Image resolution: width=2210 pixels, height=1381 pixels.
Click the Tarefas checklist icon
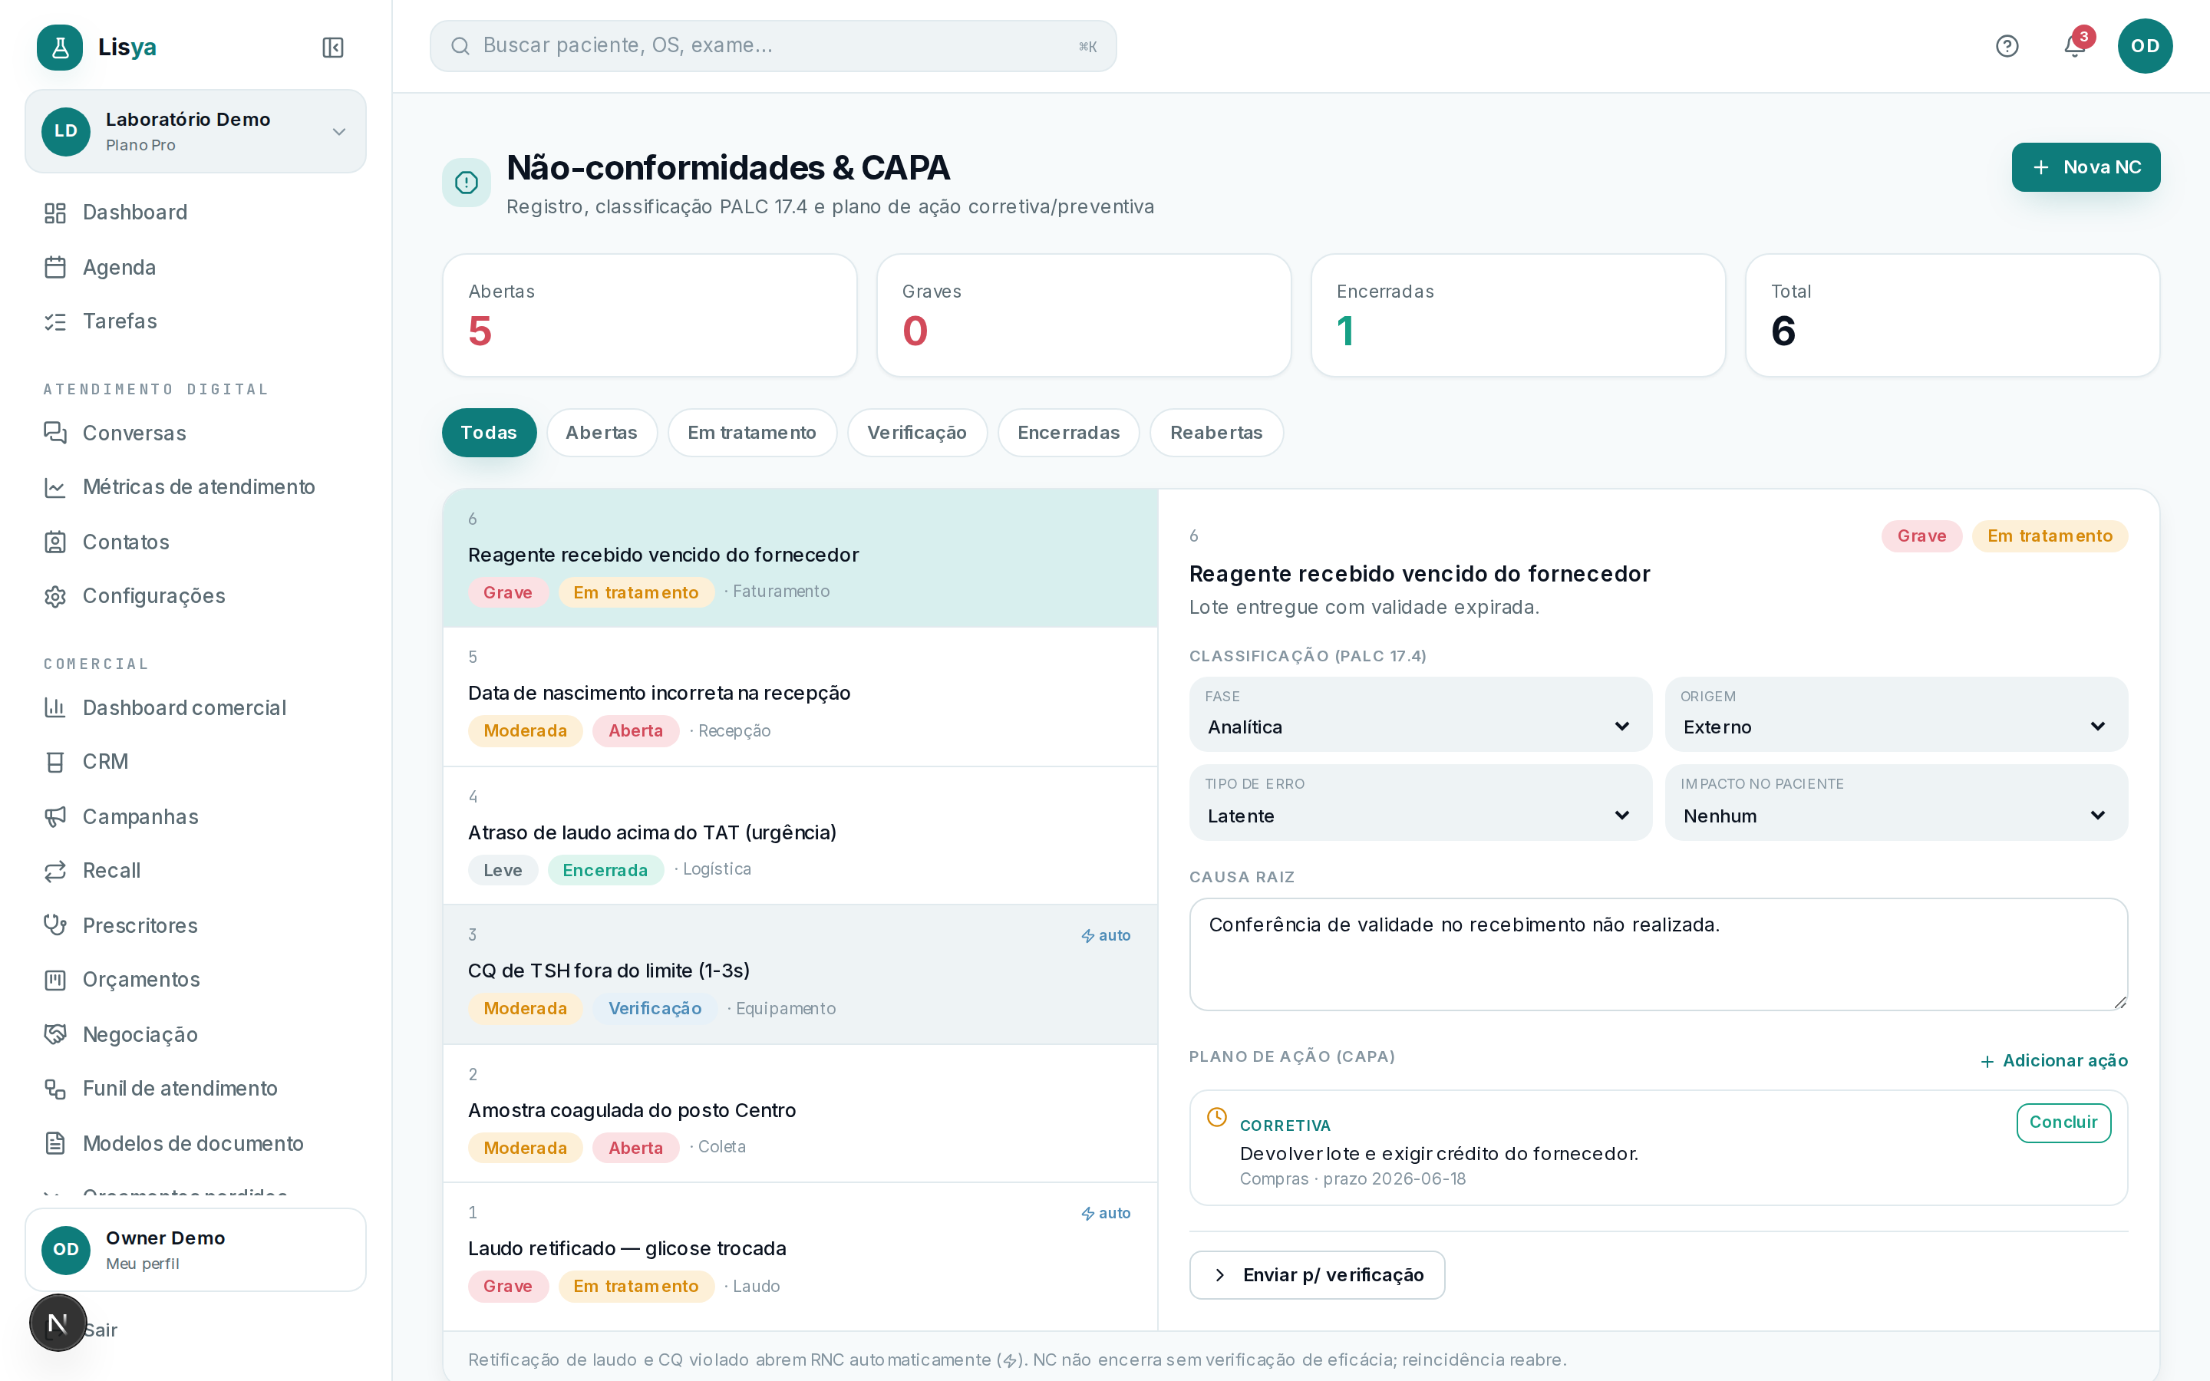point(54,321)
